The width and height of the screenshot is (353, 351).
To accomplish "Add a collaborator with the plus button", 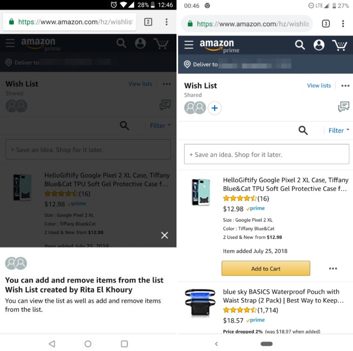I will (214, 108).
